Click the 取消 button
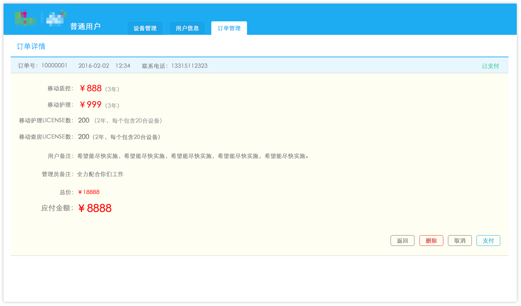521x306 pixels. coord(460,241)
